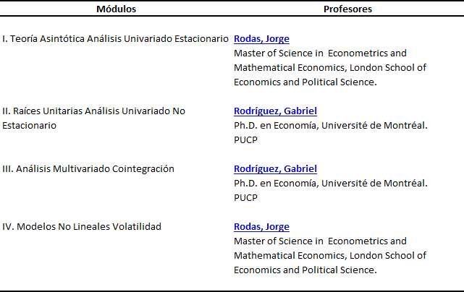
Task: Click "Mathematical Economics, London School" line in Module I row
Action: 330,68
